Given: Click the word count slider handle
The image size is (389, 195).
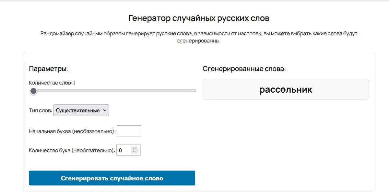Looking at the screenshot, I should point(33,91).
